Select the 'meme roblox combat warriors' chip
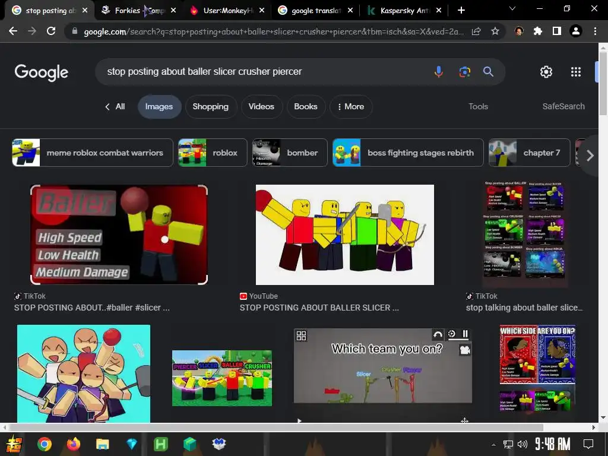 click(92, 153)
